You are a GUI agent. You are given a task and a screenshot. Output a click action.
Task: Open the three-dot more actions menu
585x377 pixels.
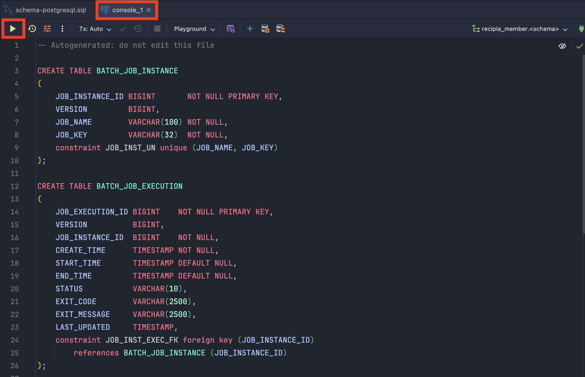click(62, 29)
